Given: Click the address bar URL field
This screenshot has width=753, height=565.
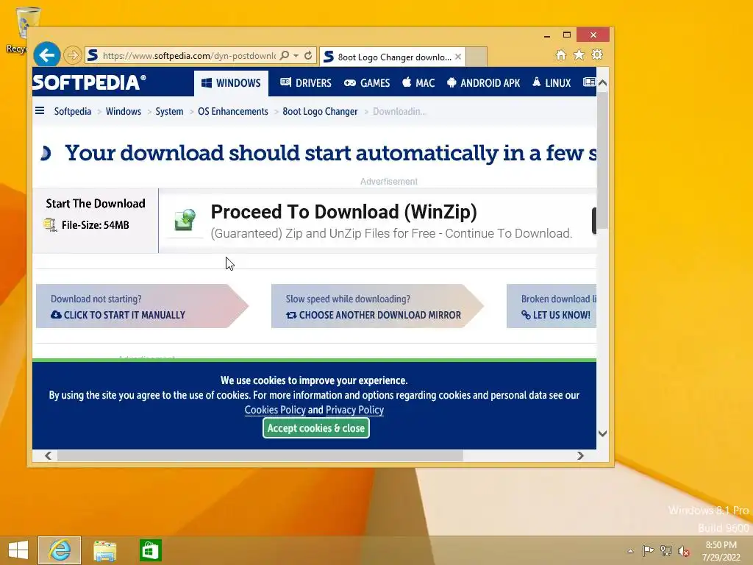Looking at the screenshot, I should [188, 56].
